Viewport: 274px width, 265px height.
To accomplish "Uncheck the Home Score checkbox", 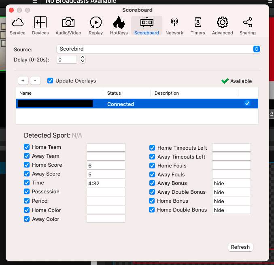I will pos(27,165).
